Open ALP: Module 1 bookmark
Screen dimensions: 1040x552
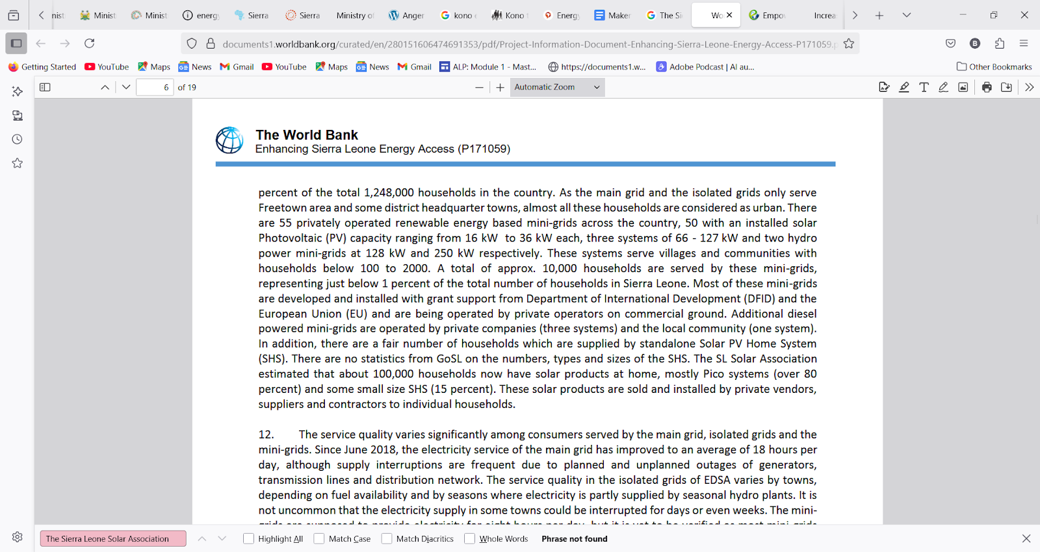pos(488,66)
